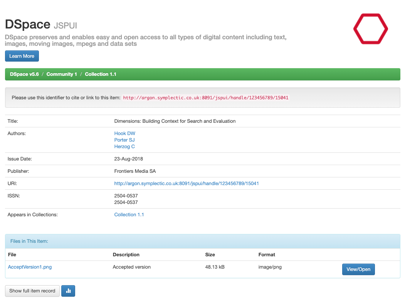Open author Hook DW's page
Screen dimensions: 405x299
[x=124, y=134]
